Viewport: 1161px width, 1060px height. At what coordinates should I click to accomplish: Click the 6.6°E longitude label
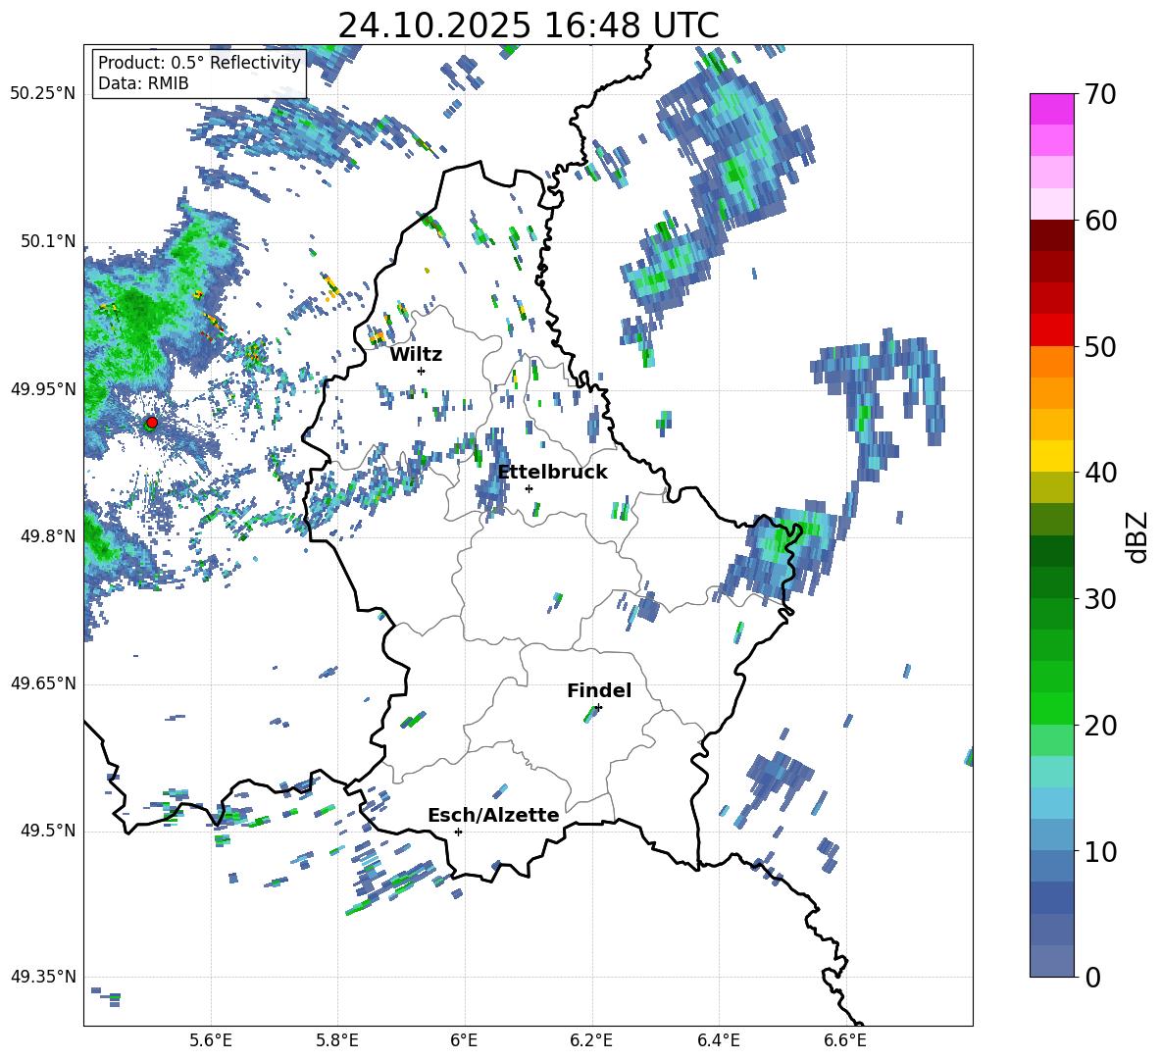[x=845, y=1040]
